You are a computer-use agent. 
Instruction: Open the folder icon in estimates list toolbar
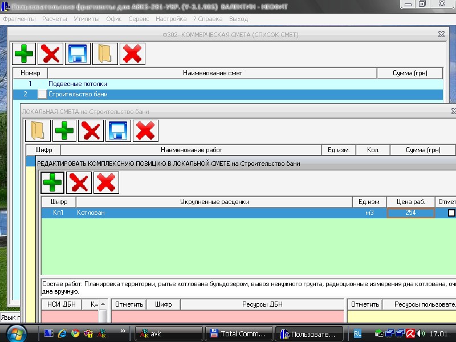click(105, 54)
